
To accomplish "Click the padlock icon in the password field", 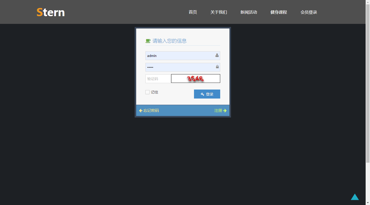I will pyautogui.click(x=217, y=67).
